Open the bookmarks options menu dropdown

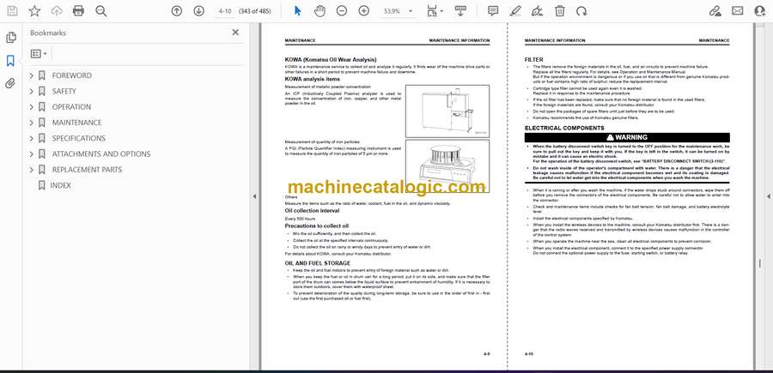[x=39, y=54]
